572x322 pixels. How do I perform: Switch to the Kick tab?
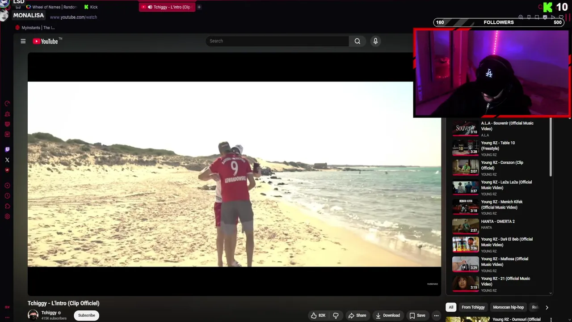click(91, 7)
